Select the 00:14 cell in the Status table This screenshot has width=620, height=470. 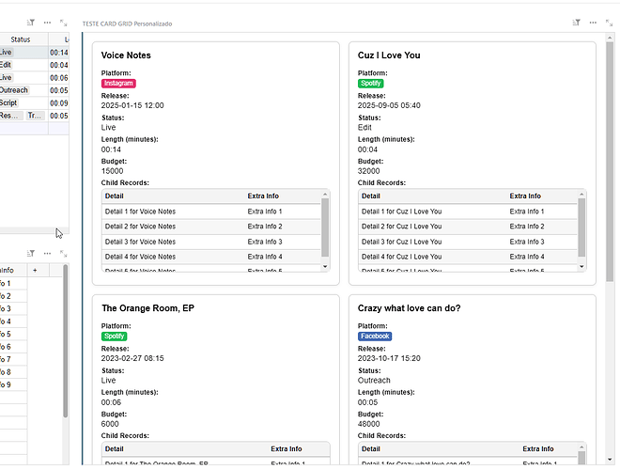[59, 53]
